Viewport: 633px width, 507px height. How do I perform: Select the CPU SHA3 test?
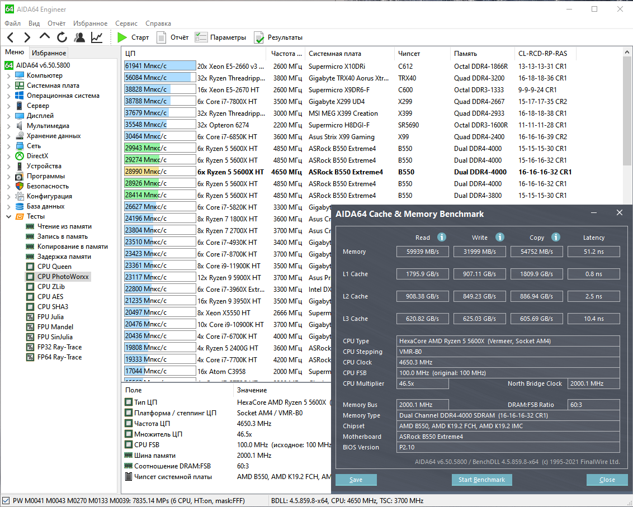click(x=53, y=307)
